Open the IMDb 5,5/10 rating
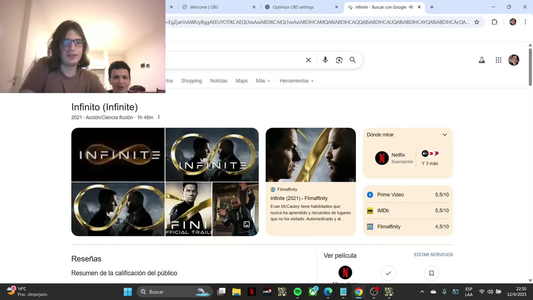533x300 pixels. [x=408, y=210]
